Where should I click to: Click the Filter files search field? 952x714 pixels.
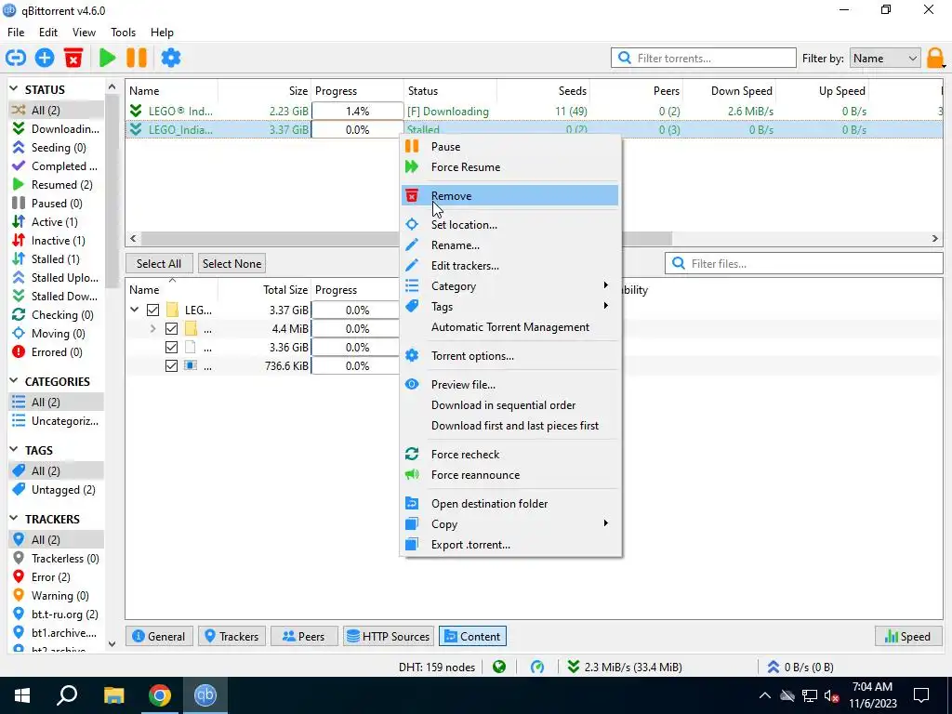pos(804,263)
